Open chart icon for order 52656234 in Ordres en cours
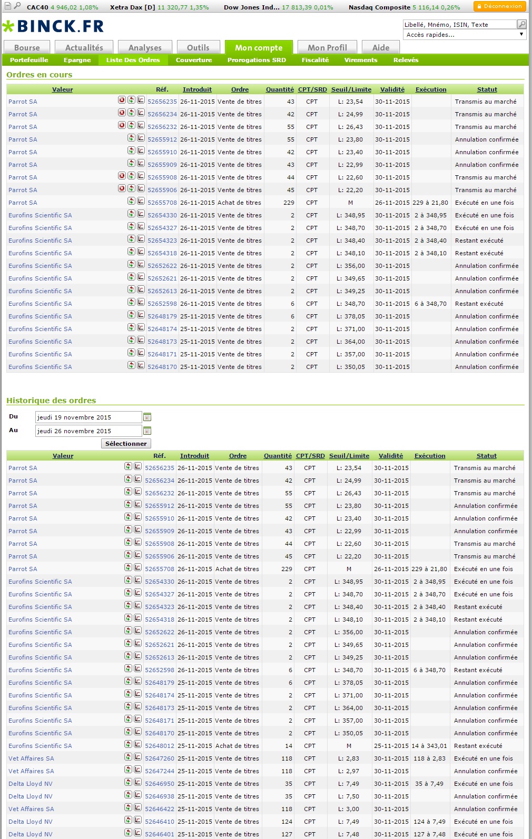Image resolution: width=532 pixels, height=839 pixels. tap(141, 113)
